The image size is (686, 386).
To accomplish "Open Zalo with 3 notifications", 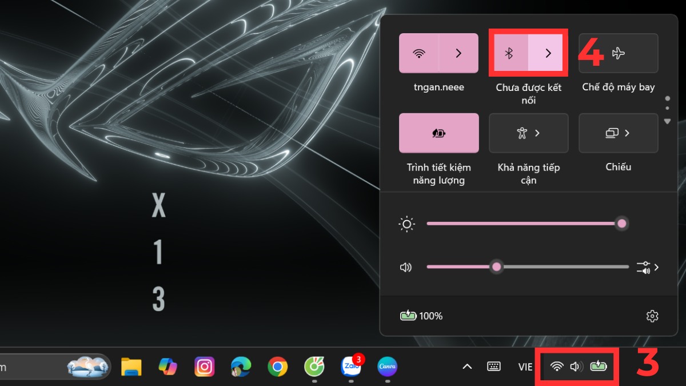I will tap(350, 366).
